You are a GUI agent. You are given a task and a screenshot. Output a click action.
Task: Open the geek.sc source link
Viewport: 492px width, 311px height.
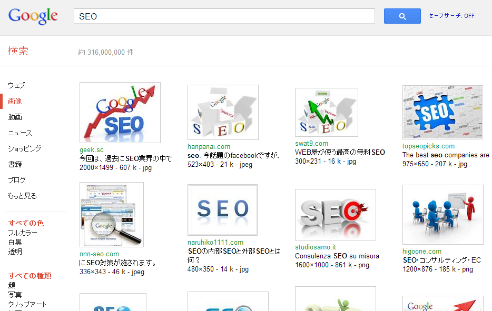click(x=91, y=150)
